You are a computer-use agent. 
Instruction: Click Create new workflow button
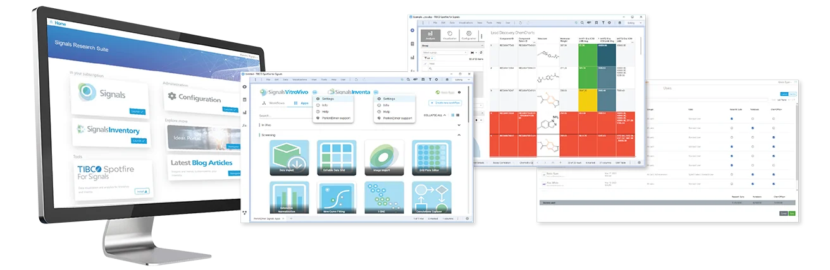pos(446,102)
